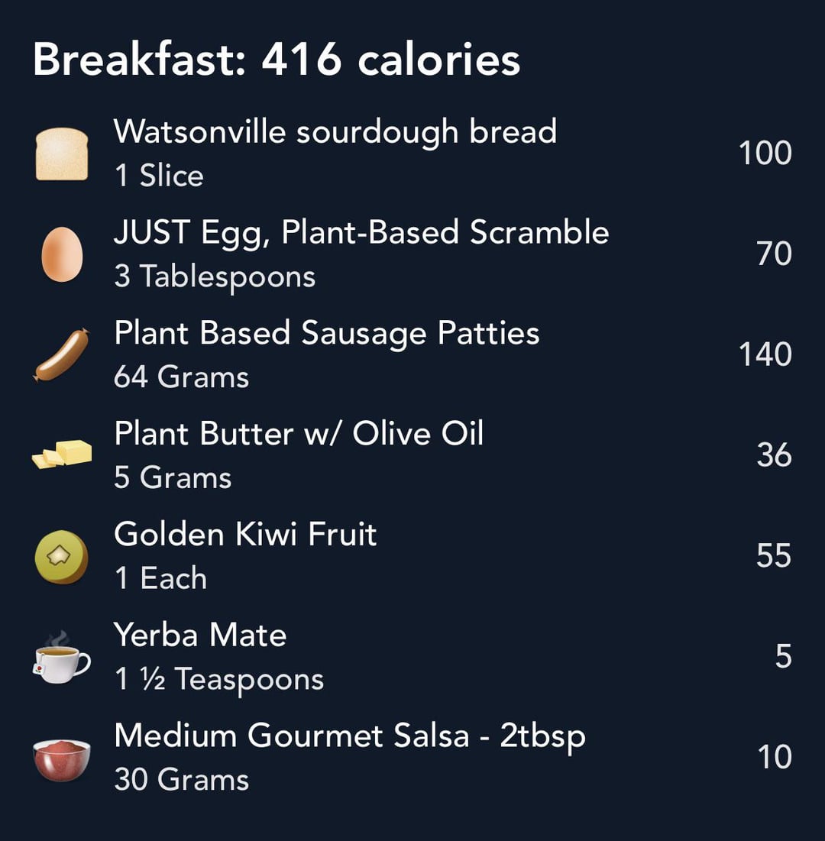Open the Watsonville sourdough bread entry

click(x=412, y=154)
